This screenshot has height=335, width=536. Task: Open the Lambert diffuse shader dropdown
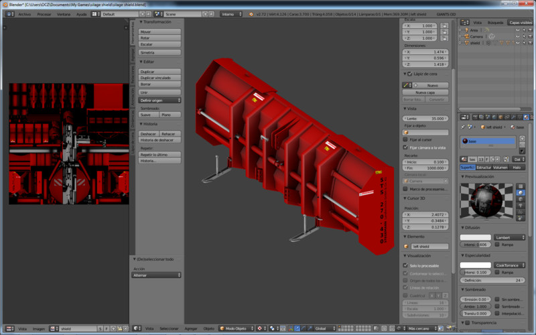pyautogui.click(x=508, y=237)
